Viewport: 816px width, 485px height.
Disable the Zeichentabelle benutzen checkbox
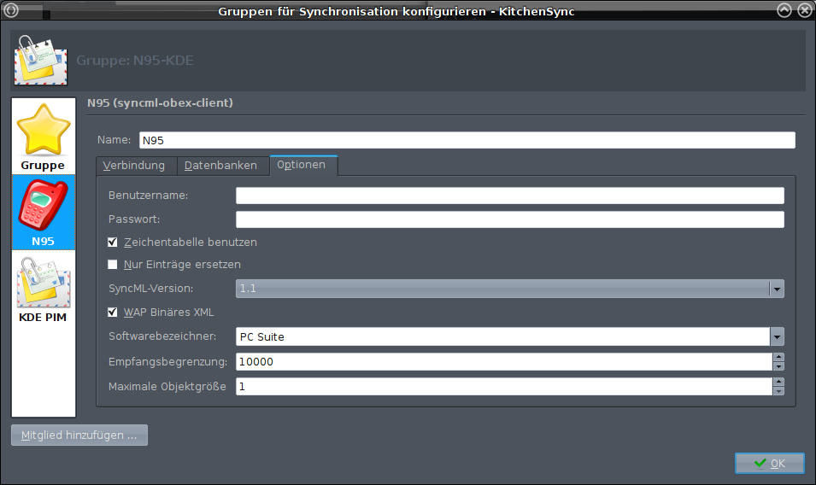point(113,242)
